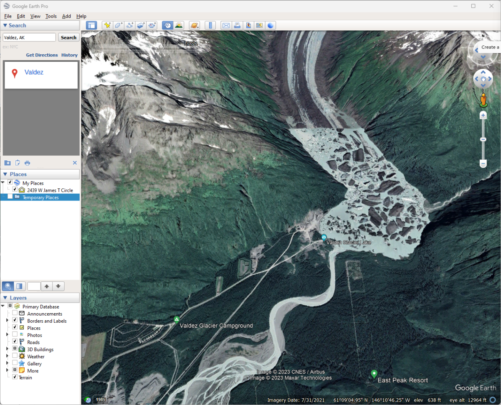The width and height of the screenshot is (501, 405).
Task: Click the Save Image toolbar icon
Action: 248,25
